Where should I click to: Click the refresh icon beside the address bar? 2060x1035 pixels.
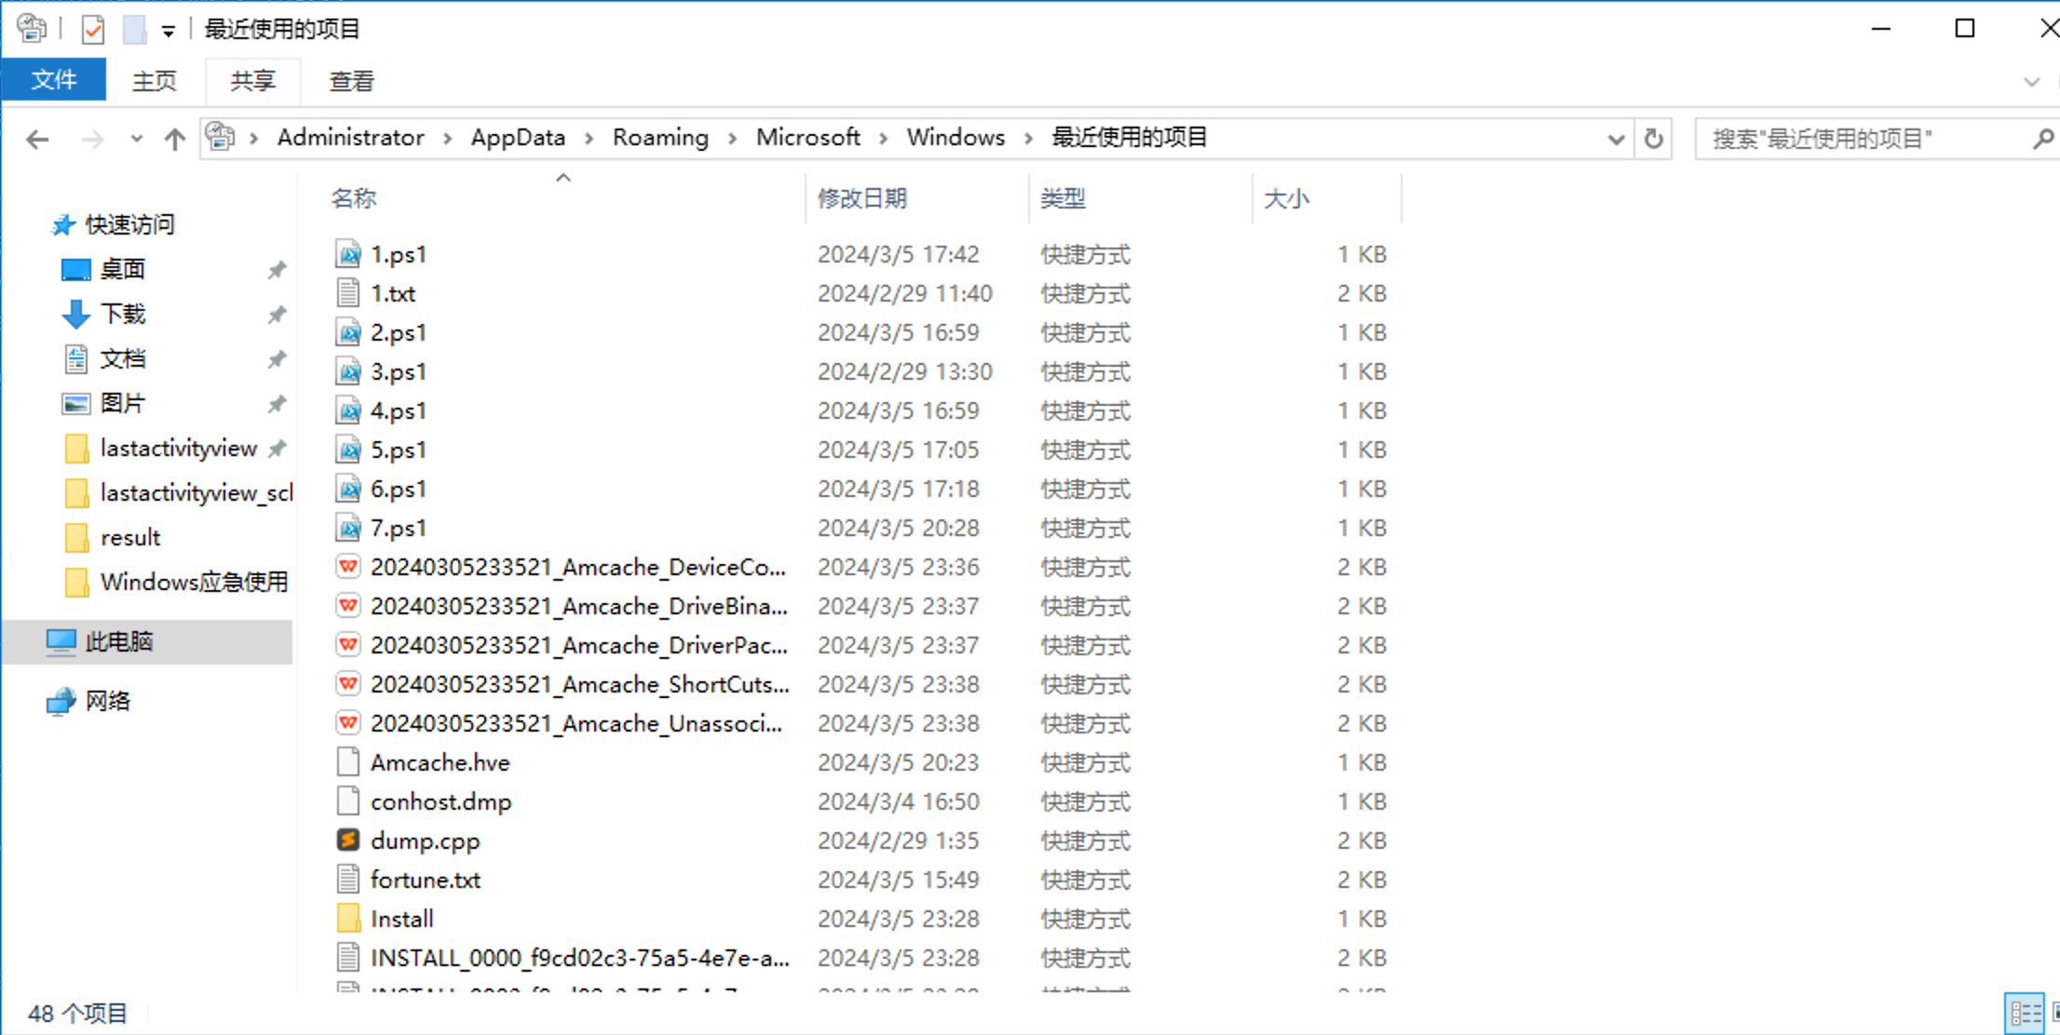pyautogui.click(x=1654, y=139)
